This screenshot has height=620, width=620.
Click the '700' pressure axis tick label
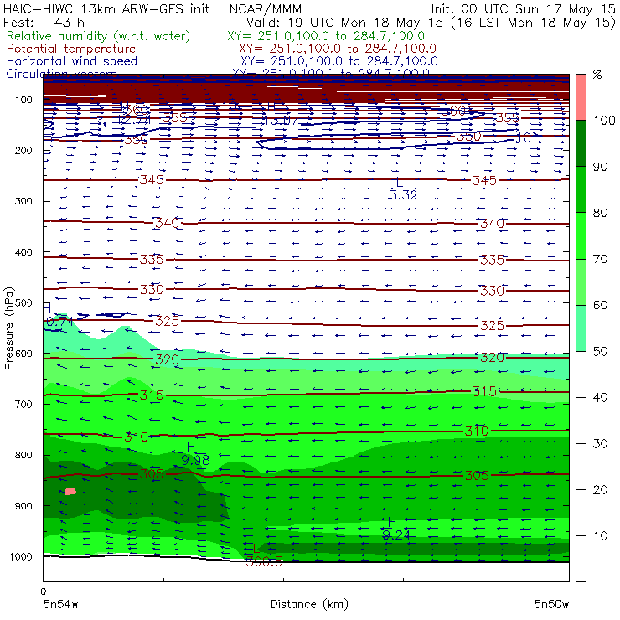coord(23,404)
